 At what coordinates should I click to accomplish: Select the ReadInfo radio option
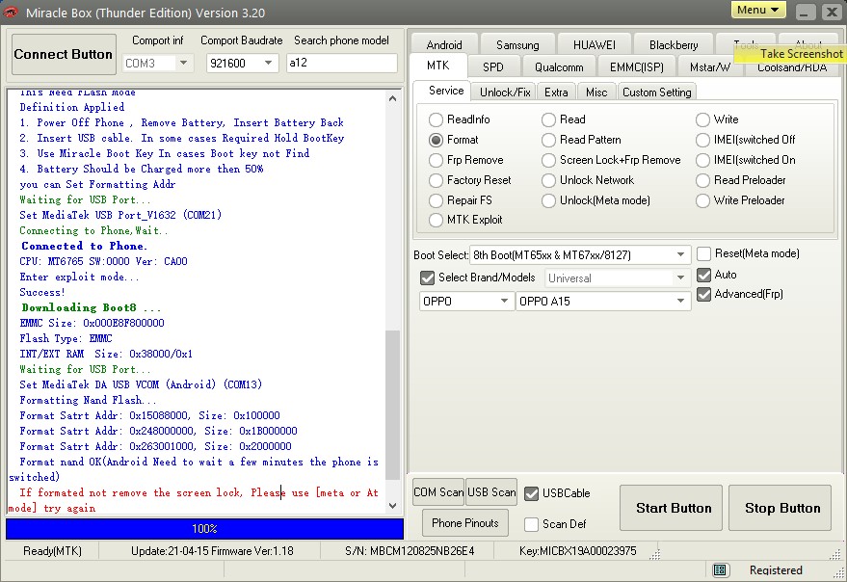[x=459, y=119]
